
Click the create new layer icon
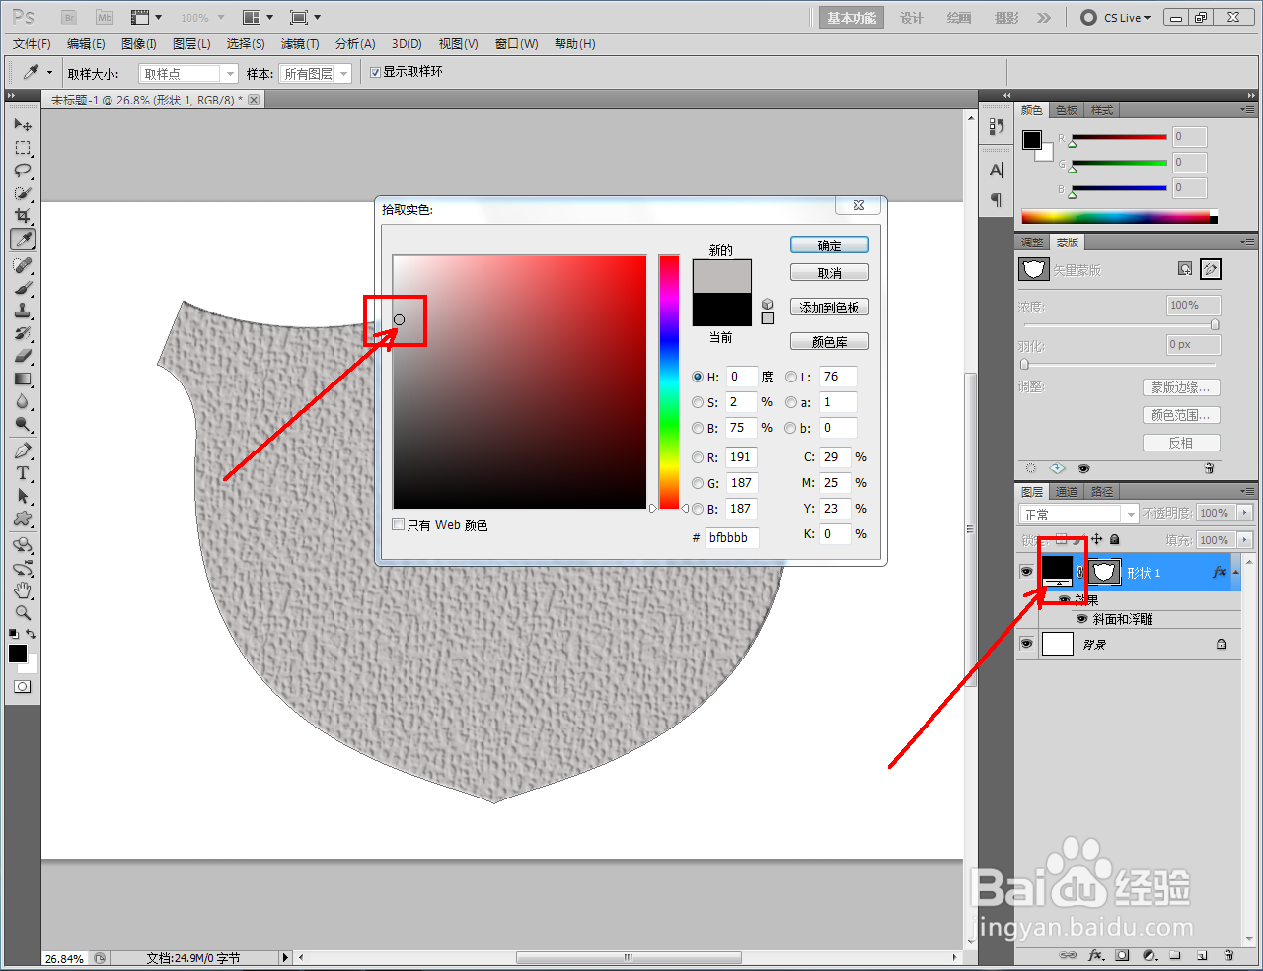pyautogui.click(x=1202, y=955)
